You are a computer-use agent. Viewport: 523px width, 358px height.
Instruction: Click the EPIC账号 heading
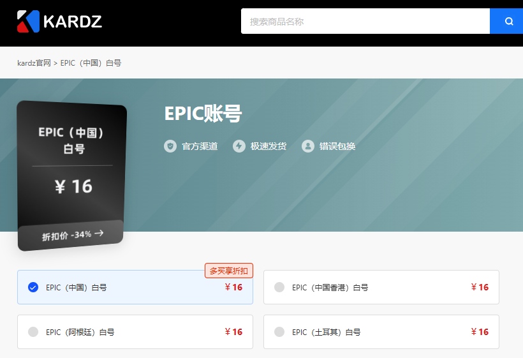(x=203, y=114)
